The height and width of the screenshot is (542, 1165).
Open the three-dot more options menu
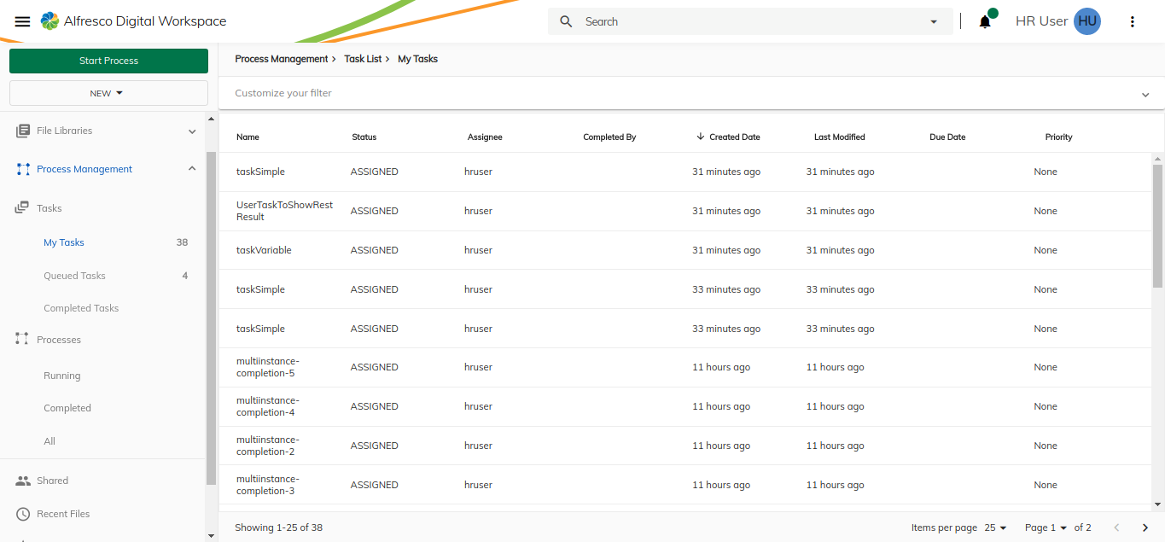click(x=1133, y=21)
